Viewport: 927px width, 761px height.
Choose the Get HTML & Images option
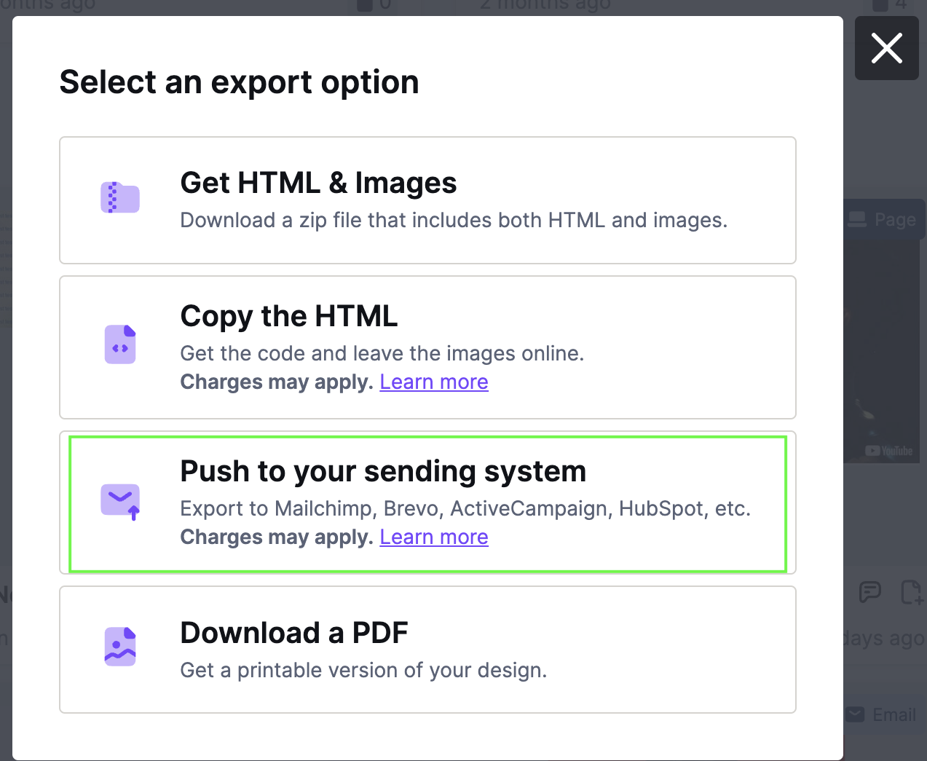(x=427, y=200)
